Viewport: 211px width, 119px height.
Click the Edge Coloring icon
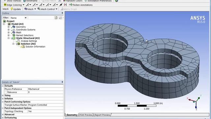tap(5, 5)
